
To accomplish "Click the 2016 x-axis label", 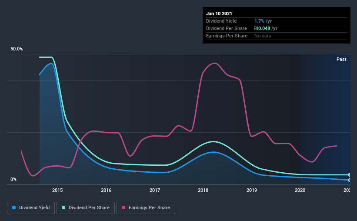I will 106,190.
